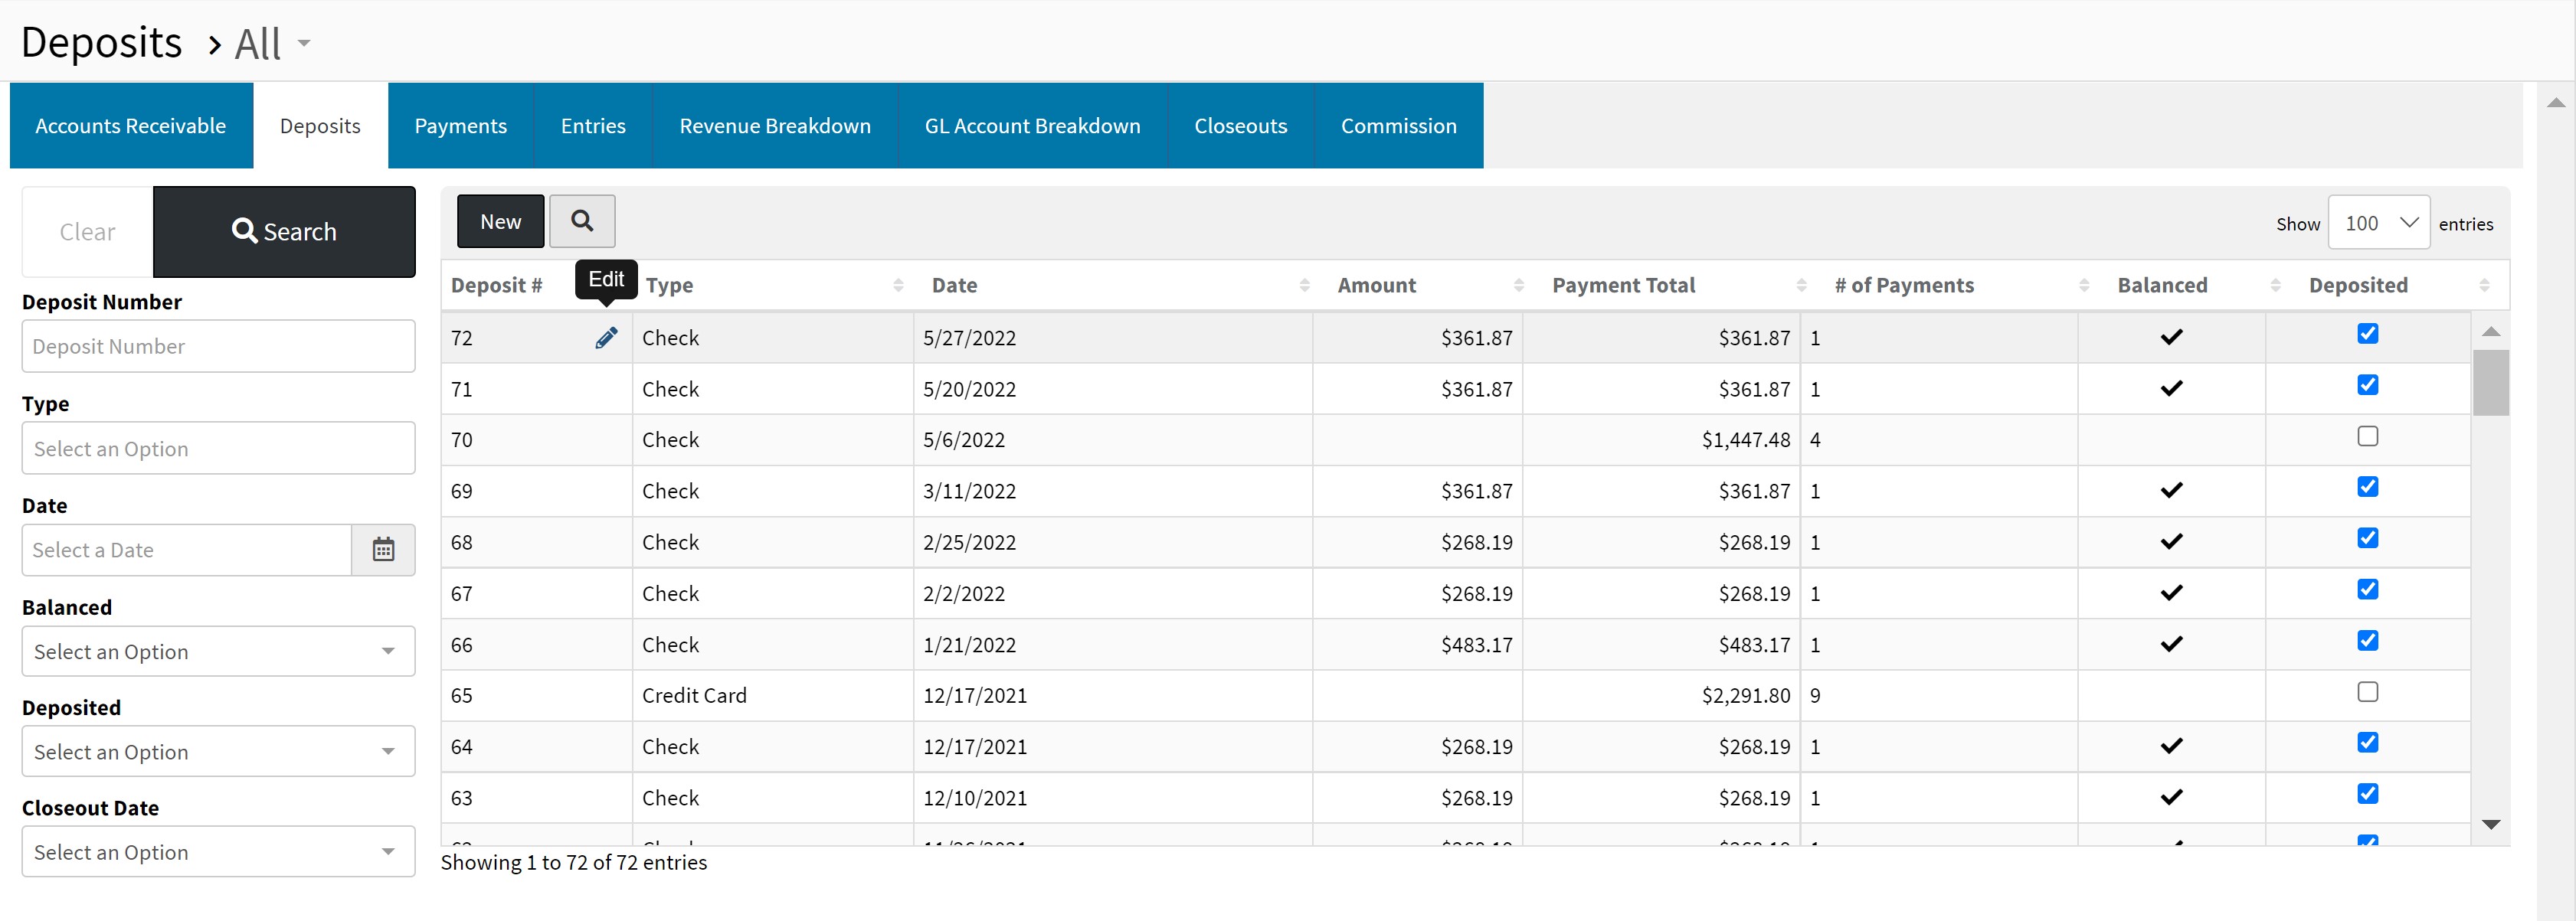Uncheck the Deposited box for deposit 72
This screenshot has width=2576, height=921.
coord(2367,334)
